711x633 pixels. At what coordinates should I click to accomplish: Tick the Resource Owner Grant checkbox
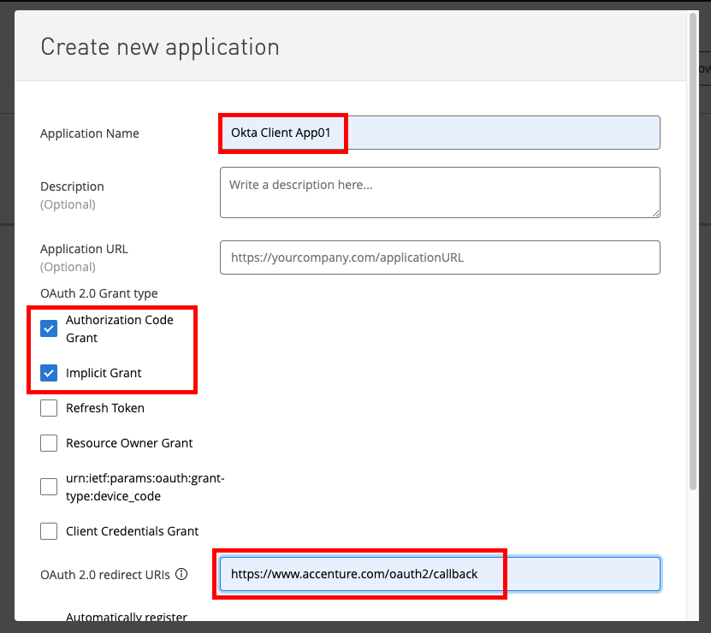pos(50,443)
